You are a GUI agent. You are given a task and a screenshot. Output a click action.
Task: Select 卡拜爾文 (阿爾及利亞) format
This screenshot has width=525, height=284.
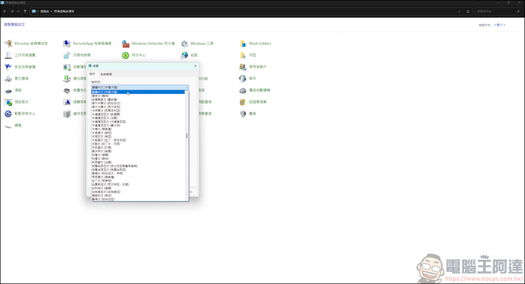(x=138, y=111)
